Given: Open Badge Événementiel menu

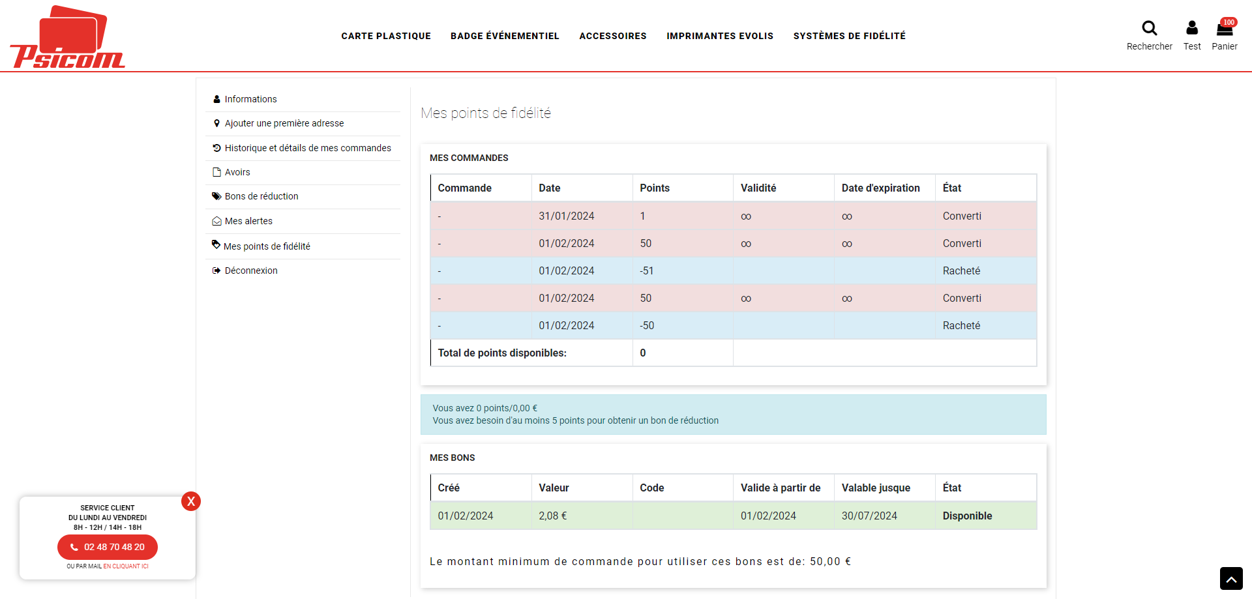Looking at the screenshot, I should coord(505,36).
